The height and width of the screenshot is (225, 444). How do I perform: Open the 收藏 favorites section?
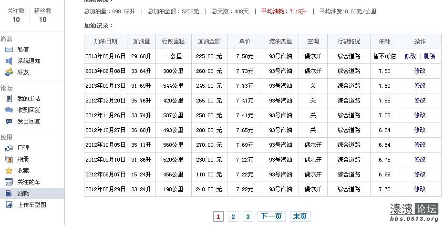[23, 171]
